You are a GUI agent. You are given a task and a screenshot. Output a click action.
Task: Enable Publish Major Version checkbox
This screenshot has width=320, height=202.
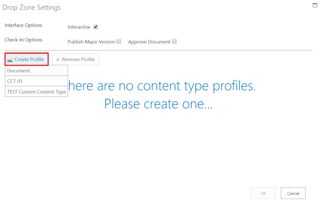(x=119, y=42)
